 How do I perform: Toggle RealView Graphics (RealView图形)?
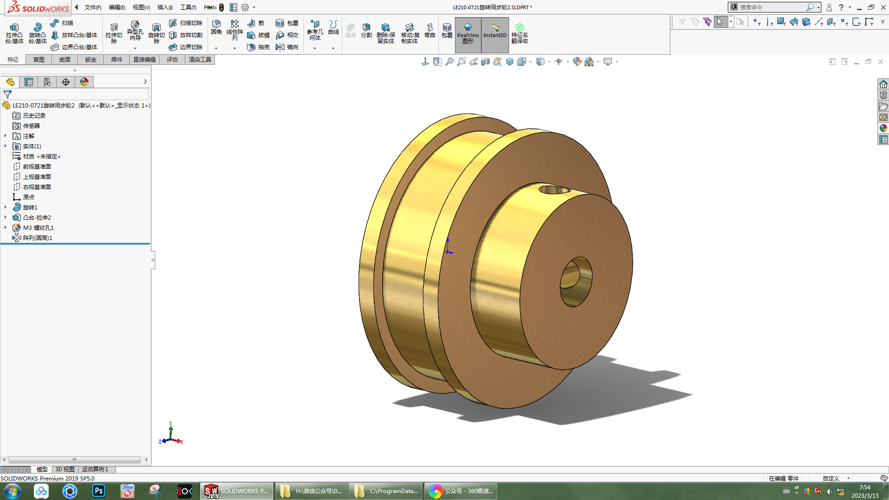(x=468, y=35)
